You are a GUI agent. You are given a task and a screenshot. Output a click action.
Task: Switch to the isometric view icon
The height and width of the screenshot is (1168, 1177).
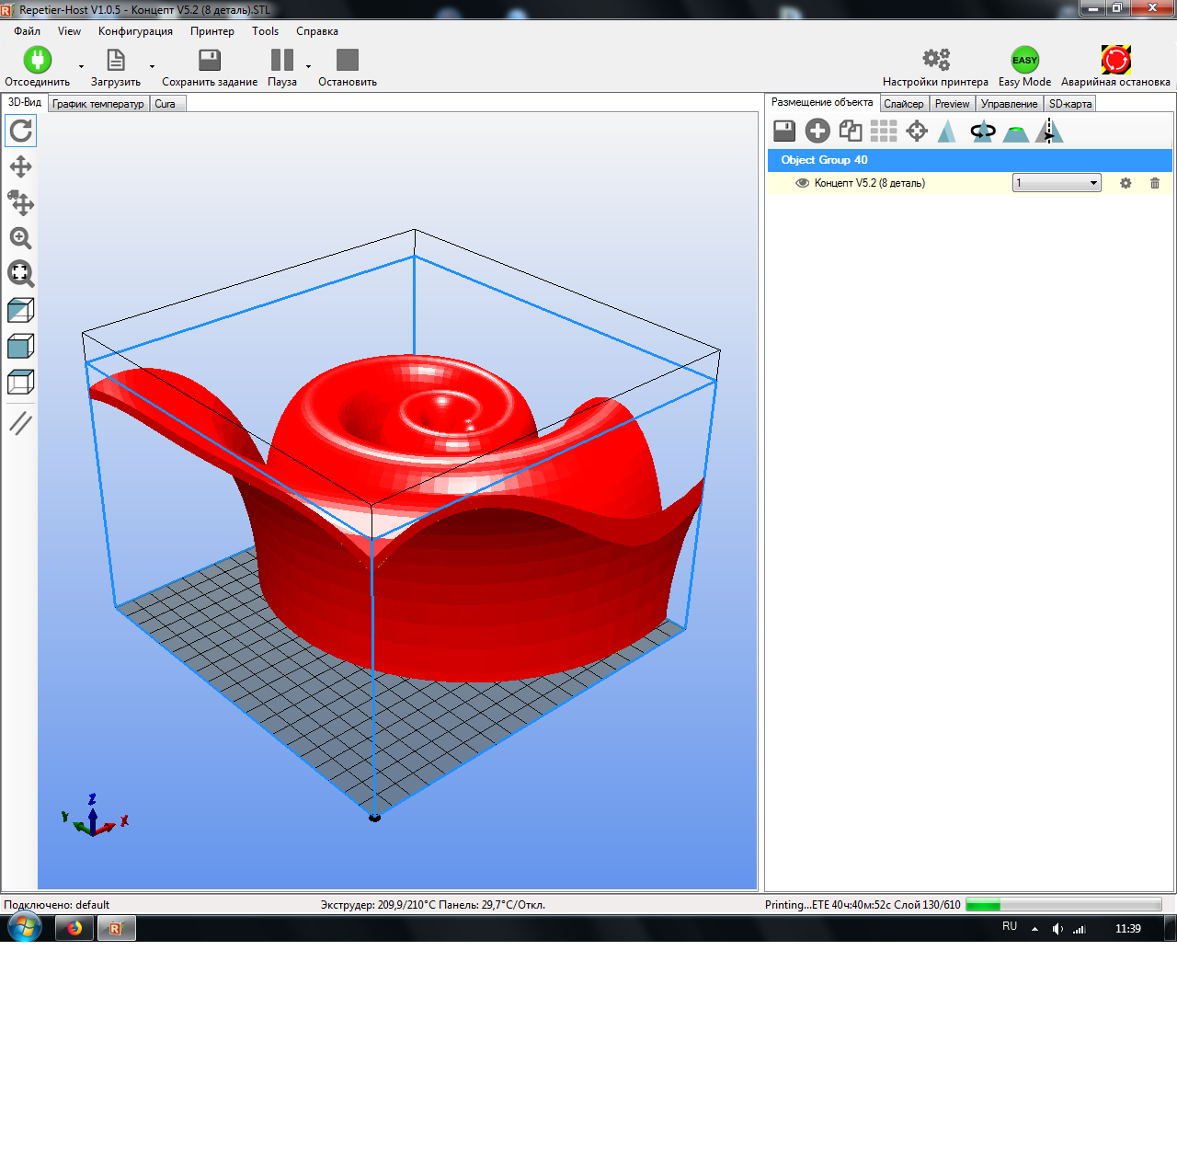point(20,310)
